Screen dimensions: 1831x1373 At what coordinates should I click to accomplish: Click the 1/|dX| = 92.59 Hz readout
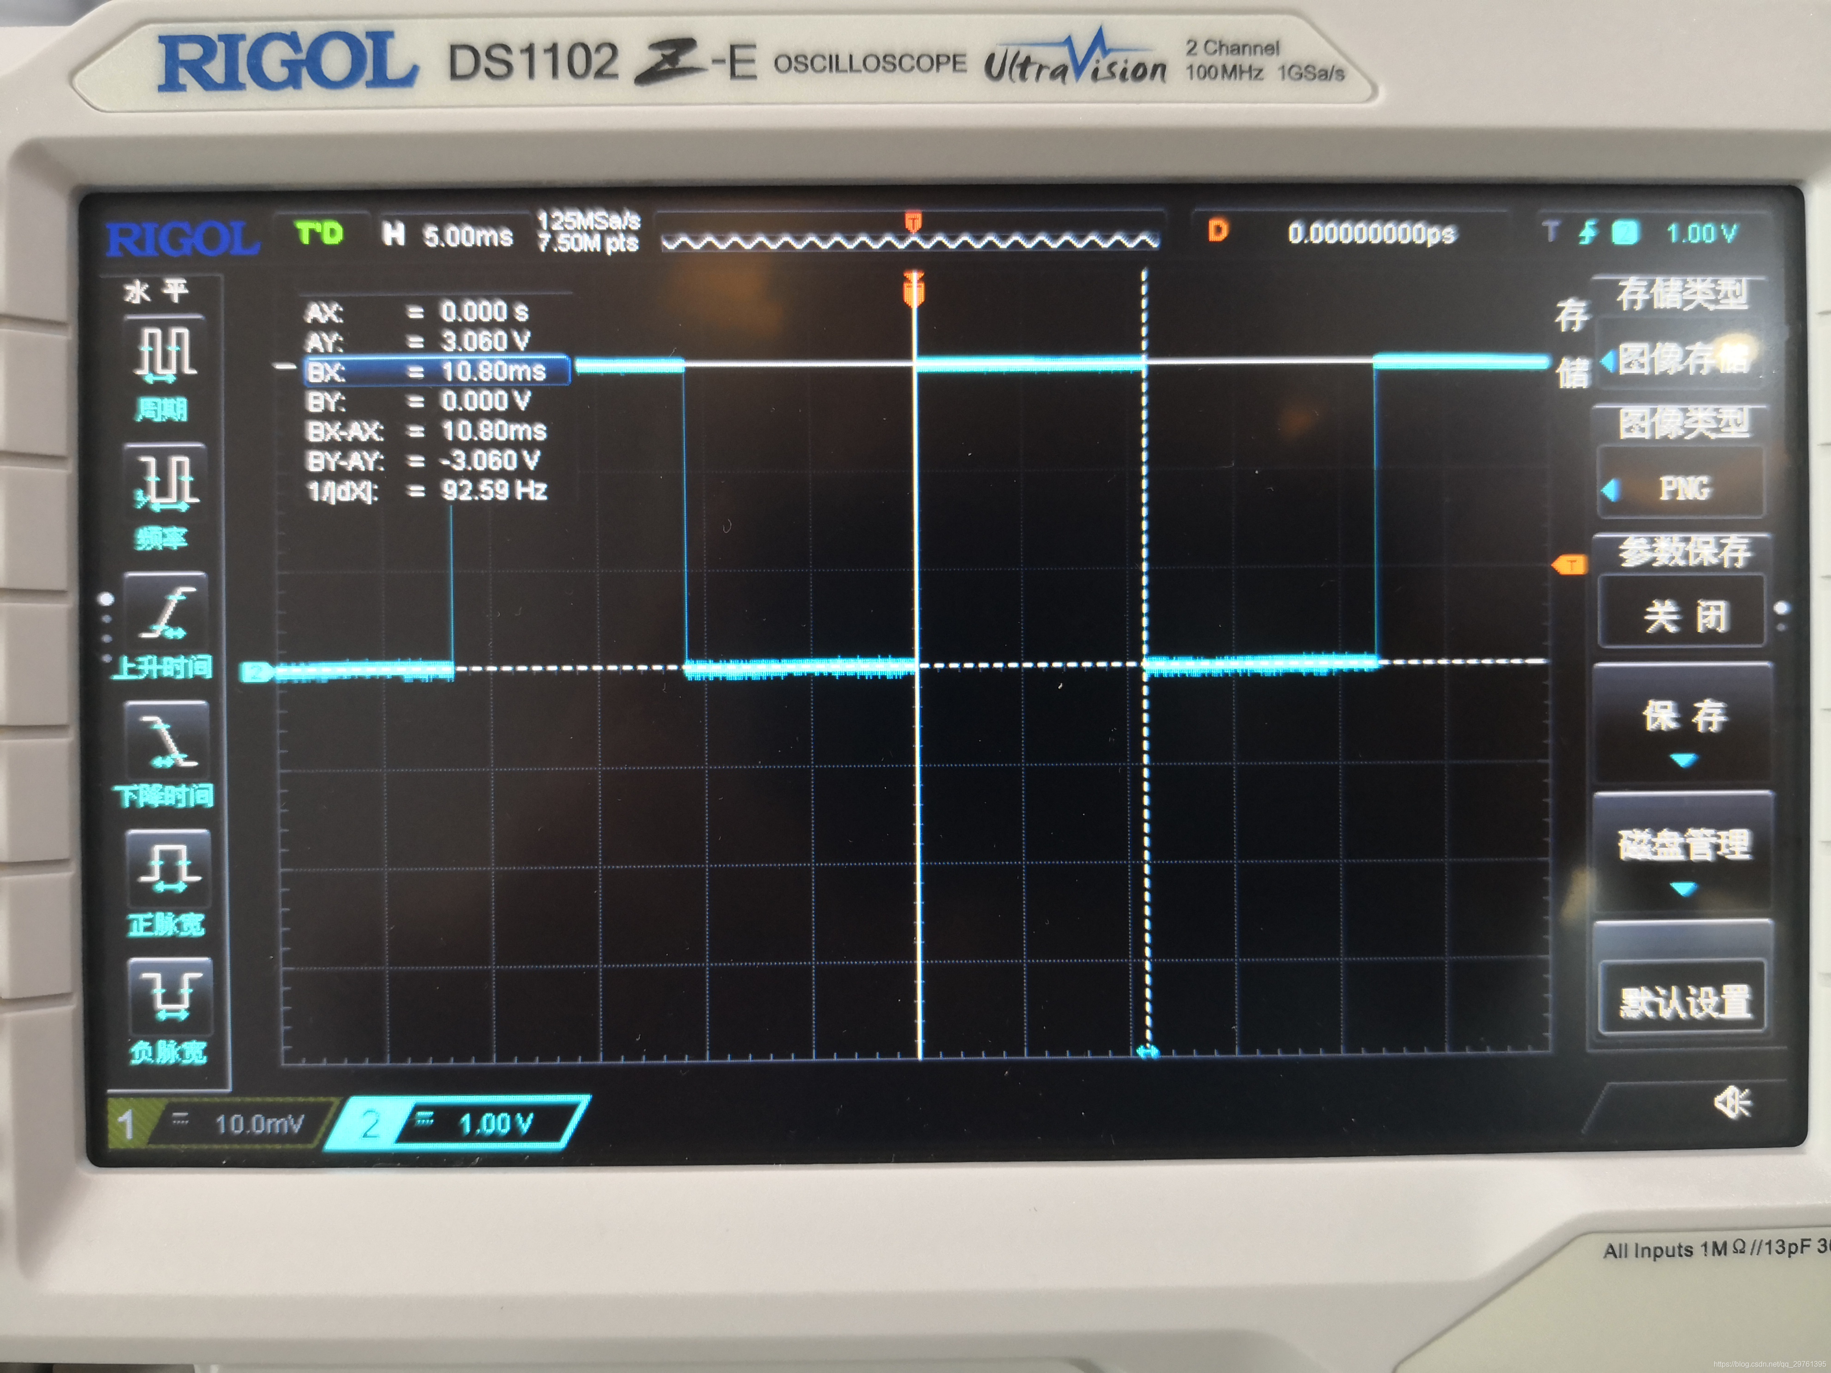pos(426,491)
